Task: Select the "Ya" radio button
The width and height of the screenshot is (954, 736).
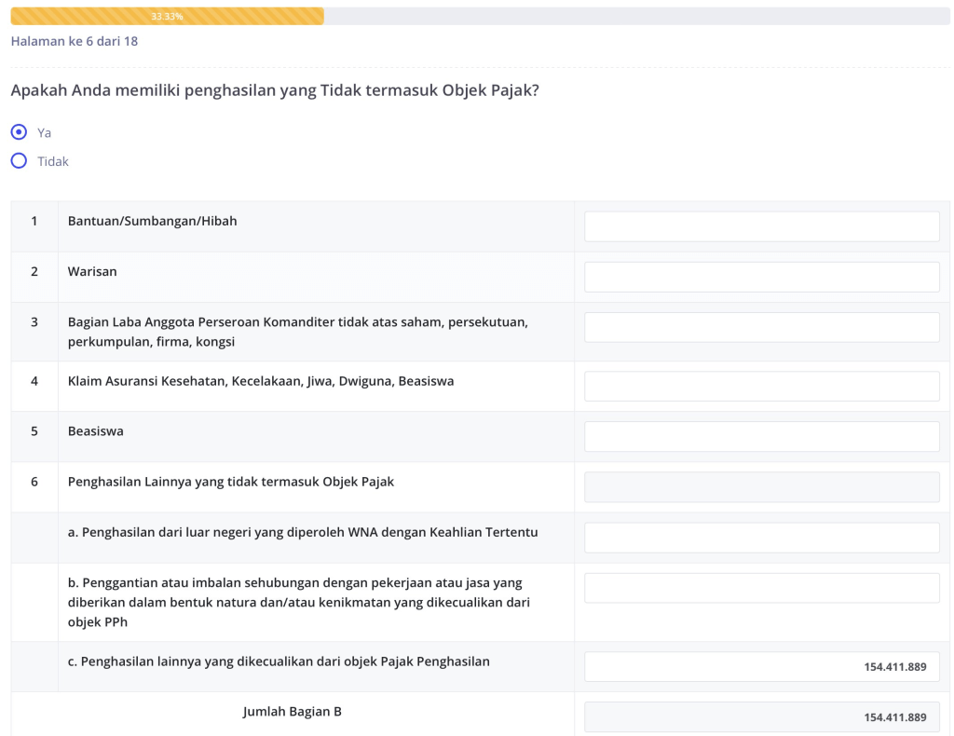Action: pyautogui.click(x=19, y=132)
